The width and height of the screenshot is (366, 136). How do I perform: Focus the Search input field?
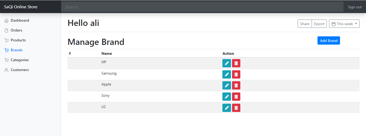pyautogui.click(x=202, y=7)
